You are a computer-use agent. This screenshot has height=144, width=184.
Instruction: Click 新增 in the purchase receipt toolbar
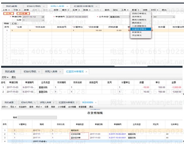point(26,10)
